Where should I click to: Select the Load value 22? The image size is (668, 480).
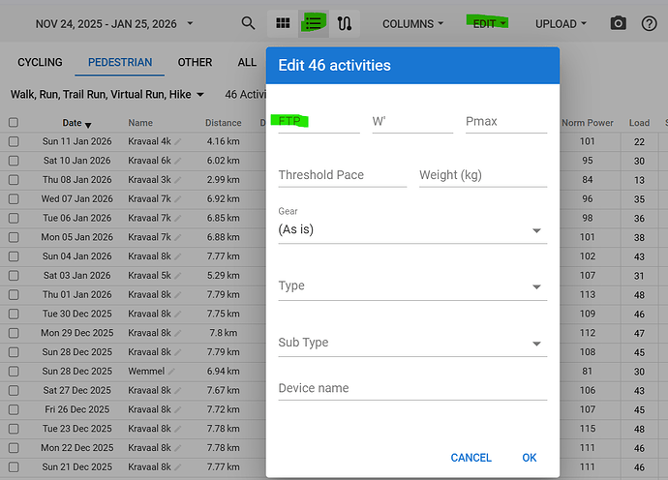point(639,142)
